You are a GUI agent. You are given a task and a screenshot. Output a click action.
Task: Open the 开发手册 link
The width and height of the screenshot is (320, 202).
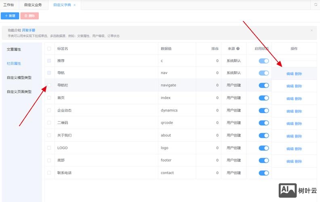pos(28,30)
